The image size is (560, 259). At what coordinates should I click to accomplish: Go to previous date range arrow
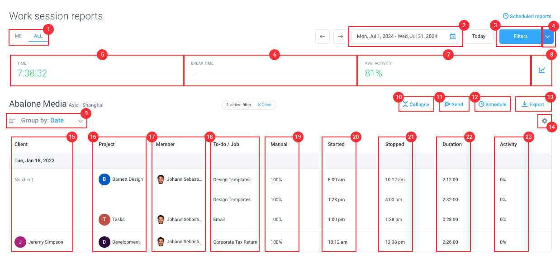click(322, 37)
